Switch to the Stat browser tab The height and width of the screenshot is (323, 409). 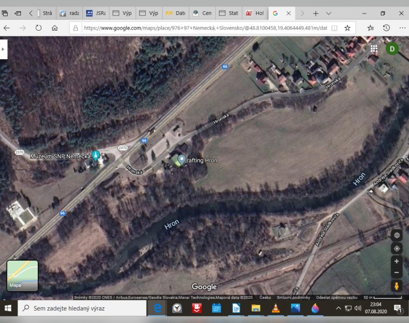229,13
